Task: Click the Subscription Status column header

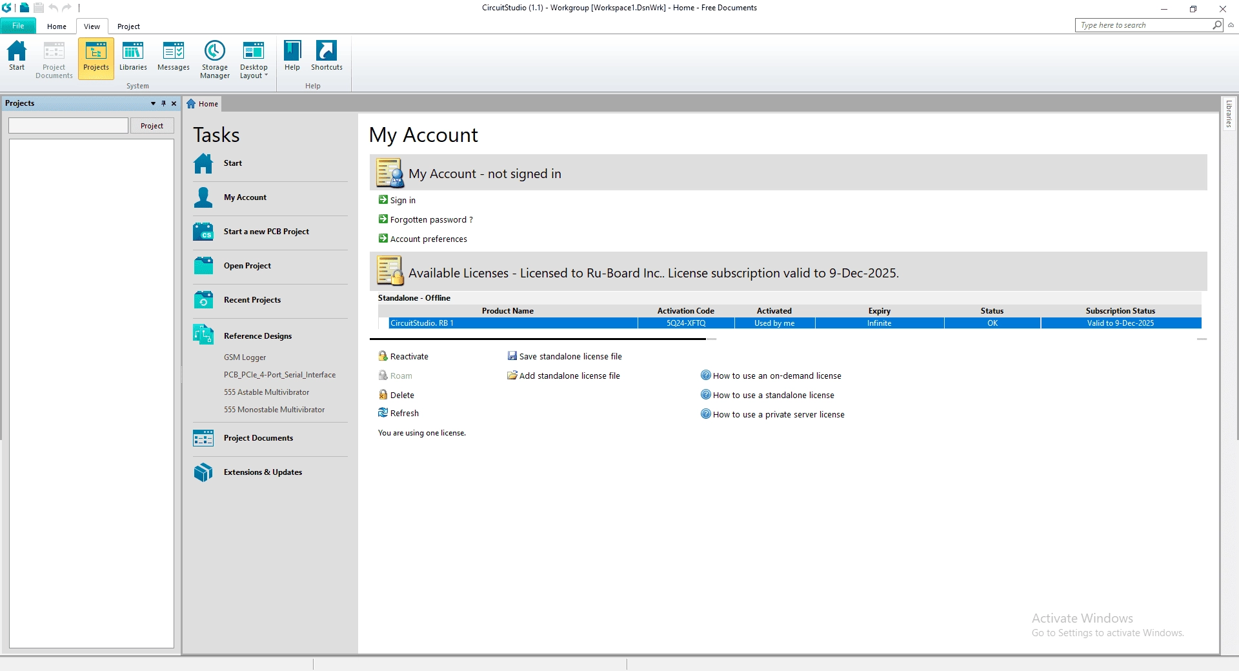Action: tap(1120, 311)
